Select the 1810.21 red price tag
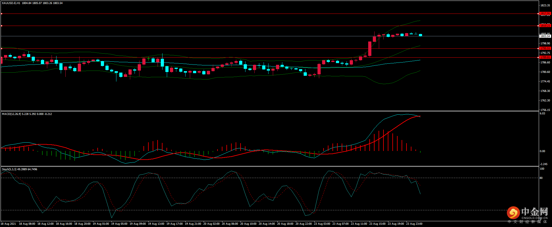The image size is (552, 227). coord(545,26)
